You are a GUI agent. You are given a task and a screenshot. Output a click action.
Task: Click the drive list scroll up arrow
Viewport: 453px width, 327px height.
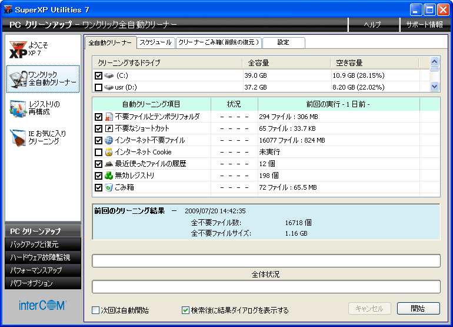(x=434, y=61)
